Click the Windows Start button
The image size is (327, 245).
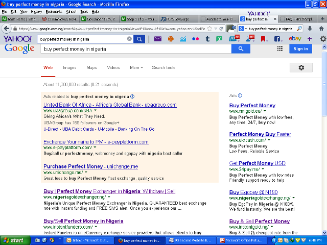coord(14,240)
